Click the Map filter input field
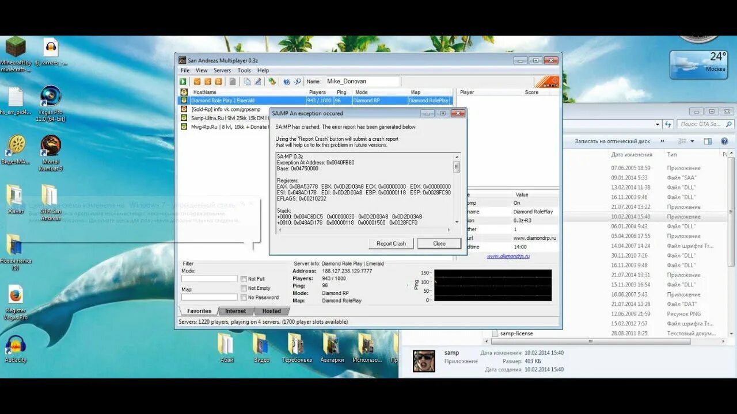737x414 pixels. point(209,297)
